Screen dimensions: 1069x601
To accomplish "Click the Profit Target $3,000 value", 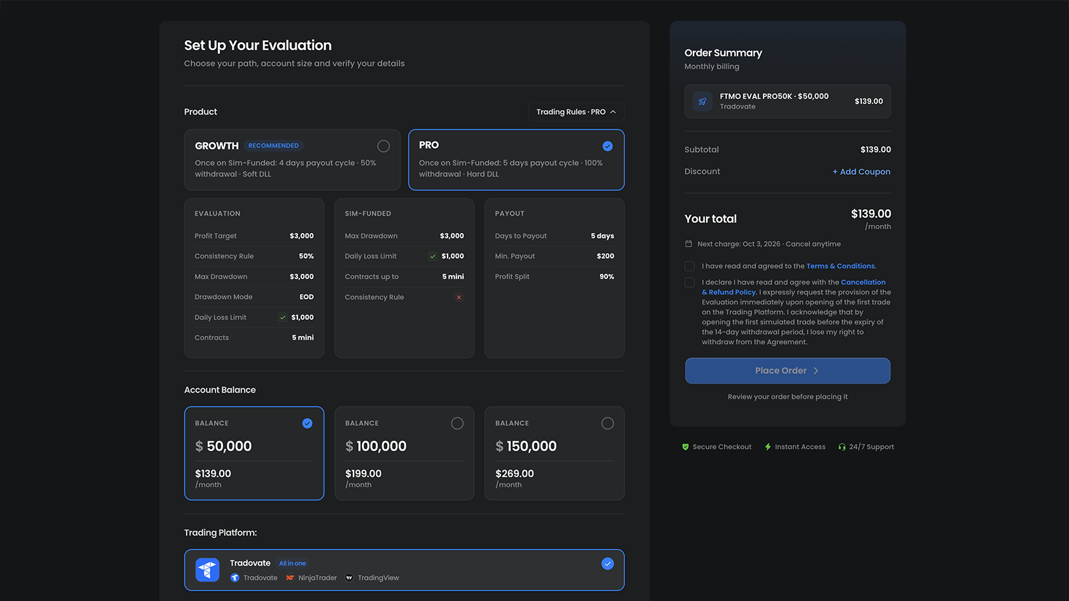I will 302,236.
